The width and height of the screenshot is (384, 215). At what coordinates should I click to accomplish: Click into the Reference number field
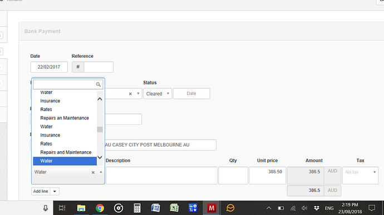[99, 67]
